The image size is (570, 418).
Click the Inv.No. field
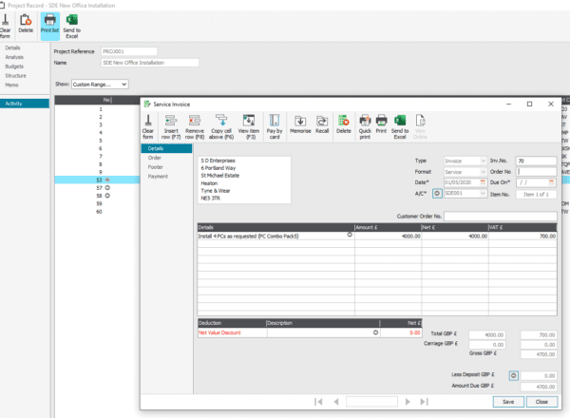click(x=536, y=161)
